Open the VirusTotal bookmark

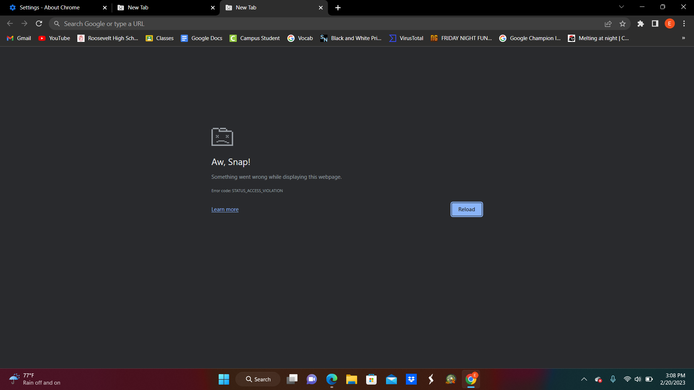tap(406, 38)
